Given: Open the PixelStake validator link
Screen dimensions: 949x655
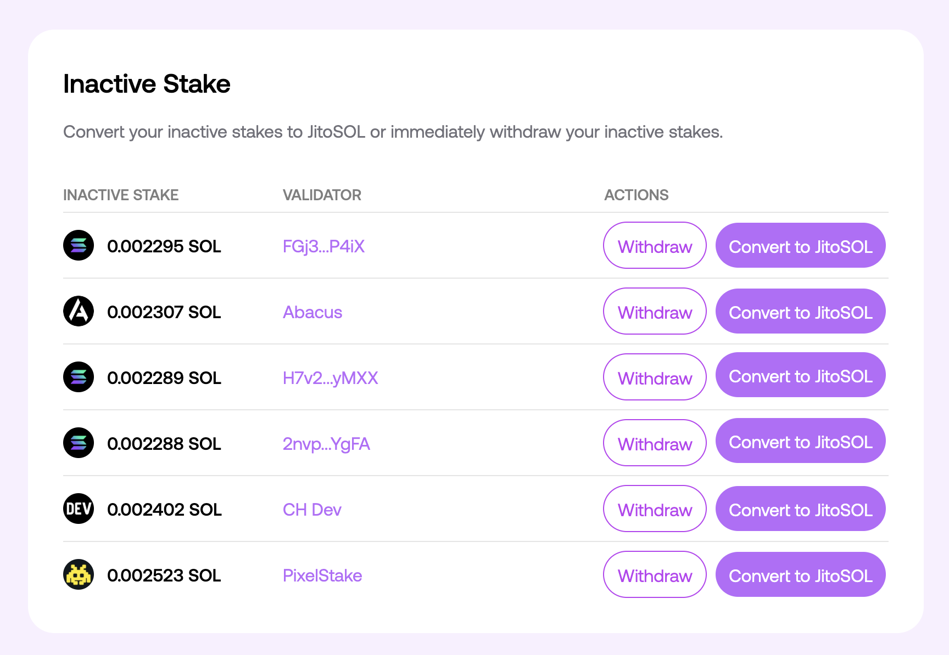Looking at the screenshot, I should [322, 575].
